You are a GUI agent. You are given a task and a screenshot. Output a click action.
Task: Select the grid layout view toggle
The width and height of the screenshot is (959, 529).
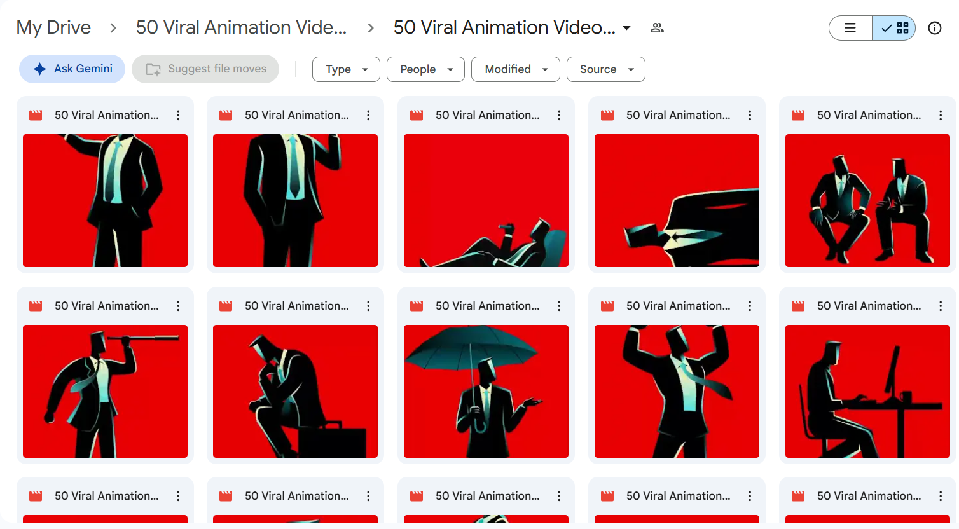(x=894, y=28)
